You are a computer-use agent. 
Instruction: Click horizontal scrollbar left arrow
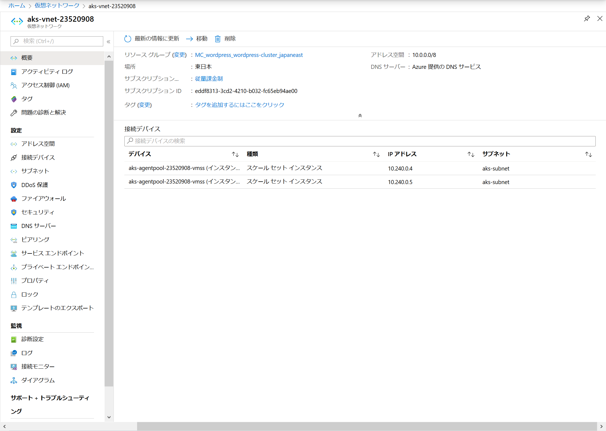[4, 426]
